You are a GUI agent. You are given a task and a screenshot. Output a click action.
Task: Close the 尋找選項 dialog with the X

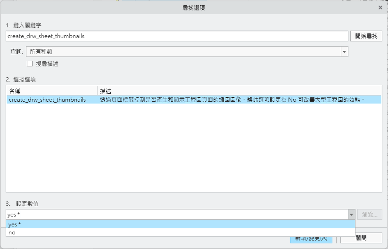(x=380, y=8)
